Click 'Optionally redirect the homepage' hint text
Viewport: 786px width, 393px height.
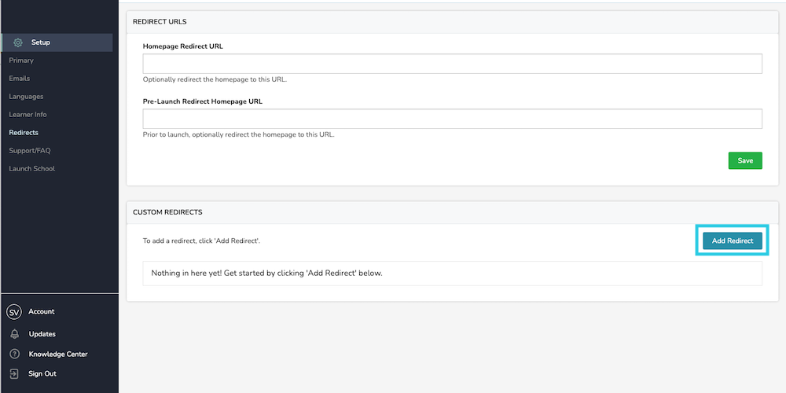[x=215, y=79]
